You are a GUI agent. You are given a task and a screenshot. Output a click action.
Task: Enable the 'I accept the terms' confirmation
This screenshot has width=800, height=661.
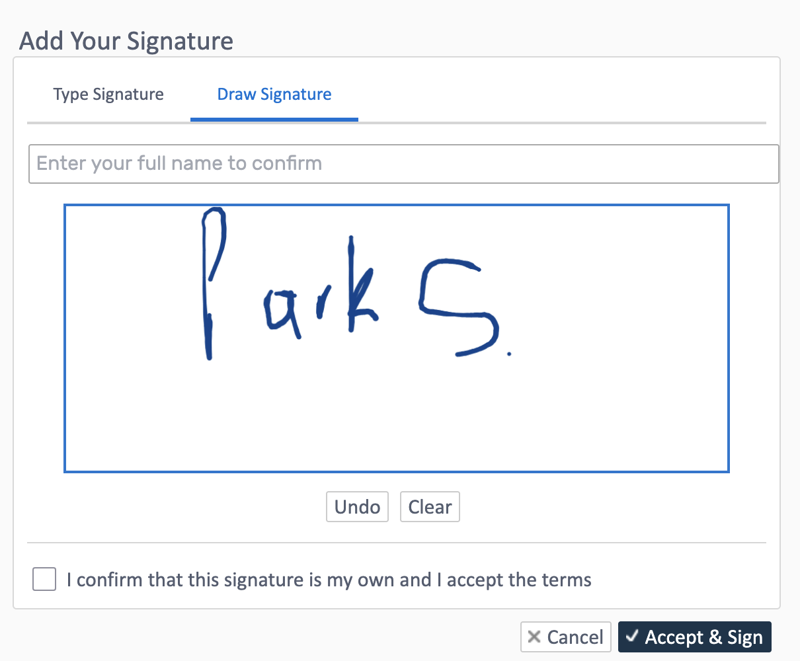tap(44, 579)
